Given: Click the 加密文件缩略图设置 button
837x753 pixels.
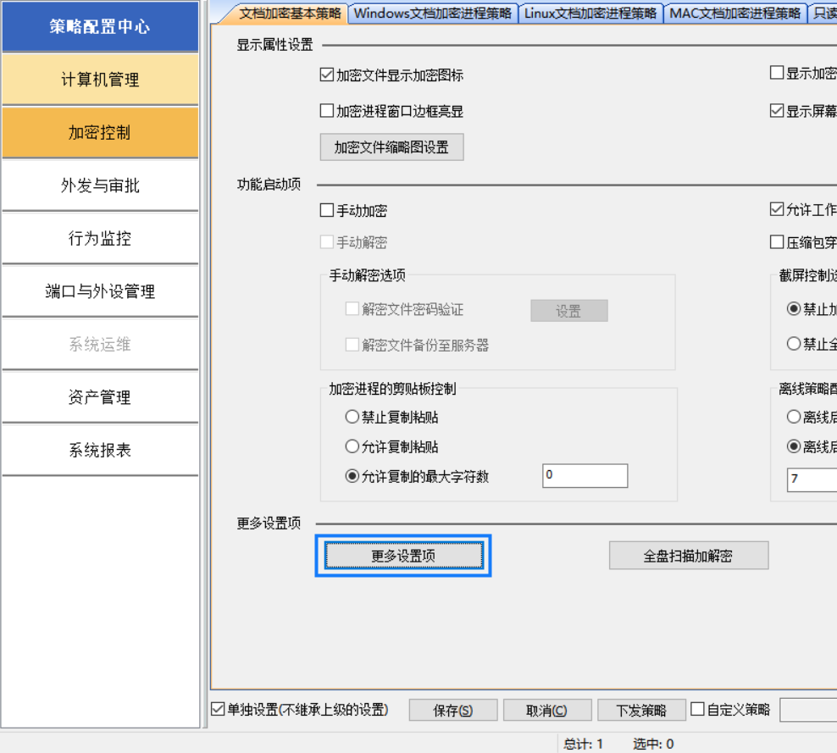Looking at the screenshot, I should tap(391, 147).
